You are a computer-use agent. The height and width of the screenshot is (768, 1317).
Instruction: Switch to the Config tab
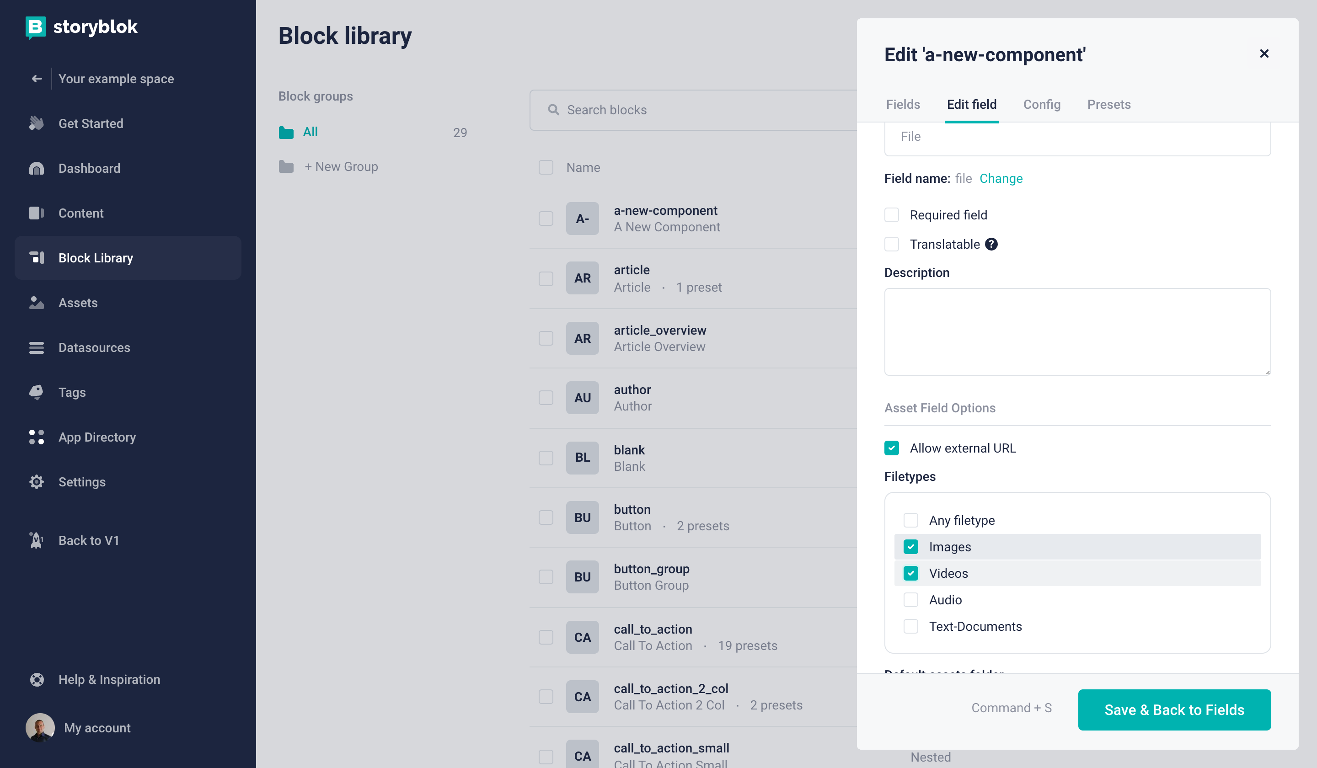tap(1041, 104)
